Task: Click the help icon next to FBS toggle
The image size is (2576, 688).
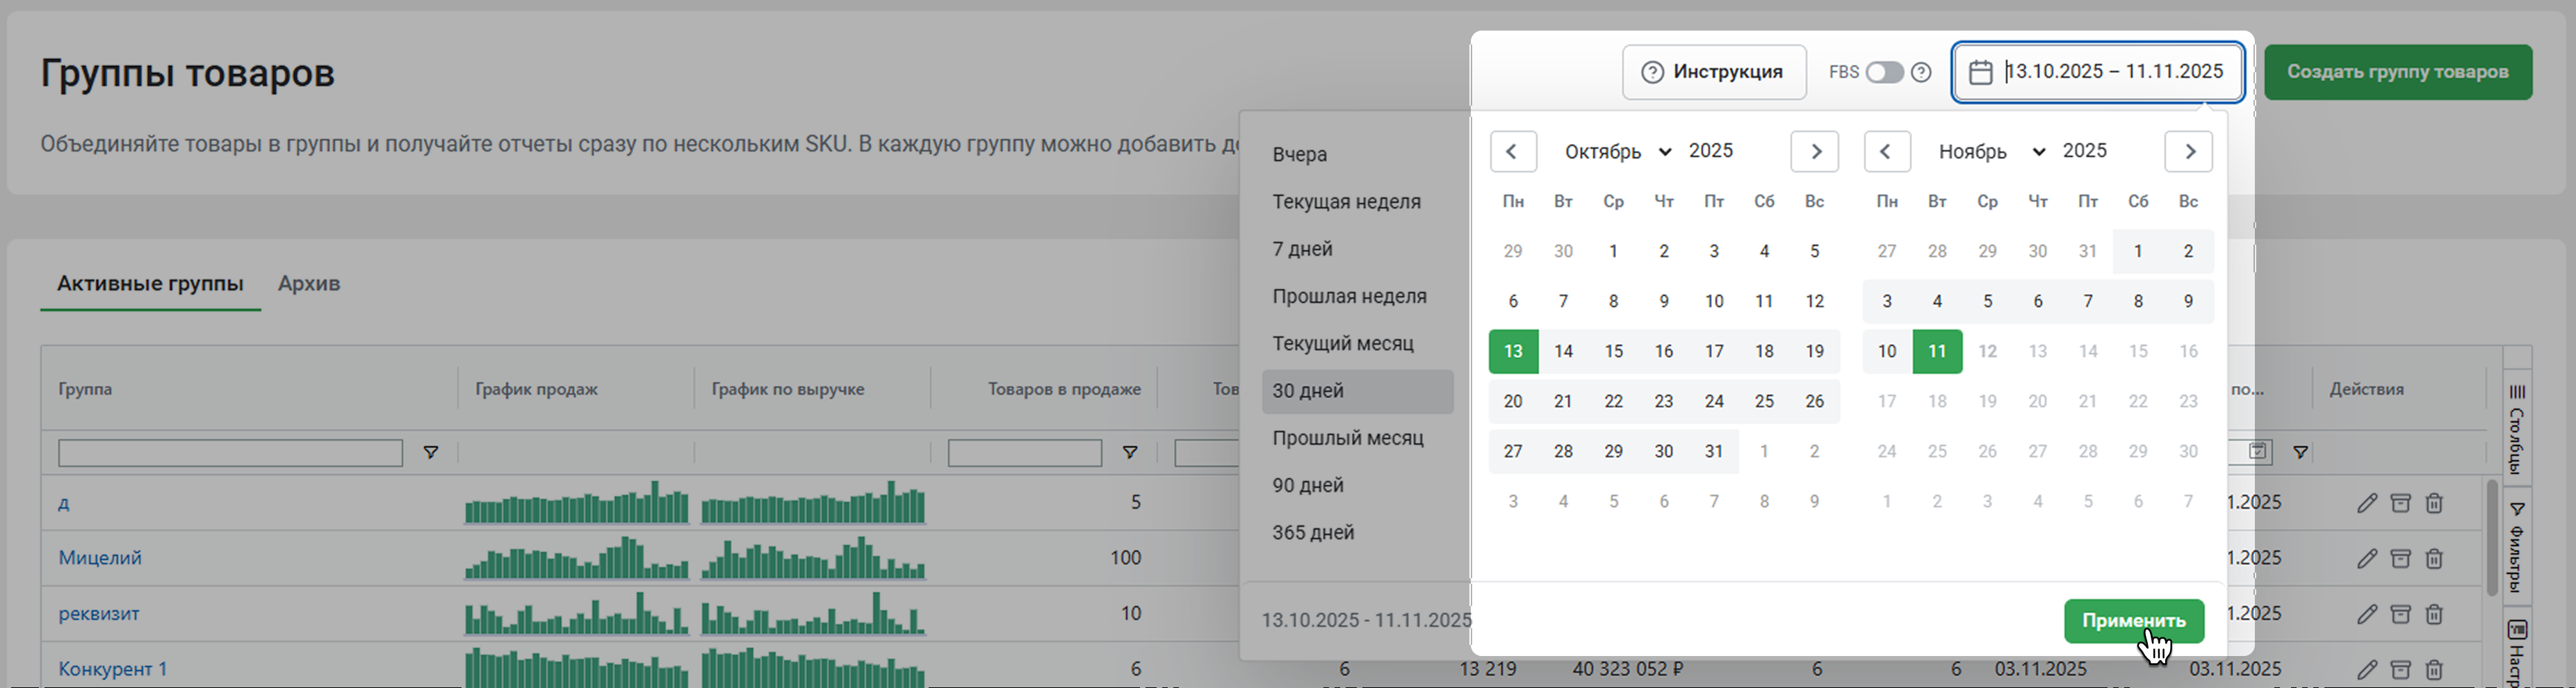Action: 1921,72
